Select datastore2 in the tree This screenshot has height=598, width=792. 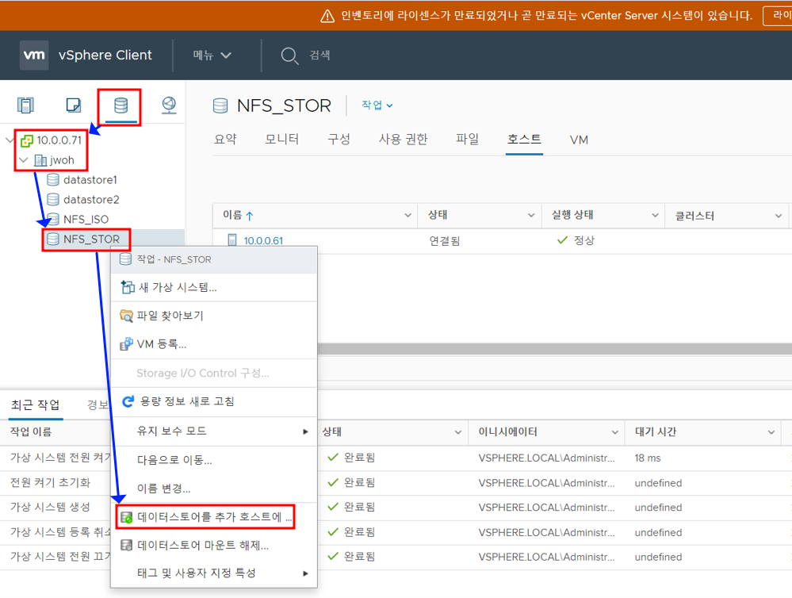tap(91, 200)
